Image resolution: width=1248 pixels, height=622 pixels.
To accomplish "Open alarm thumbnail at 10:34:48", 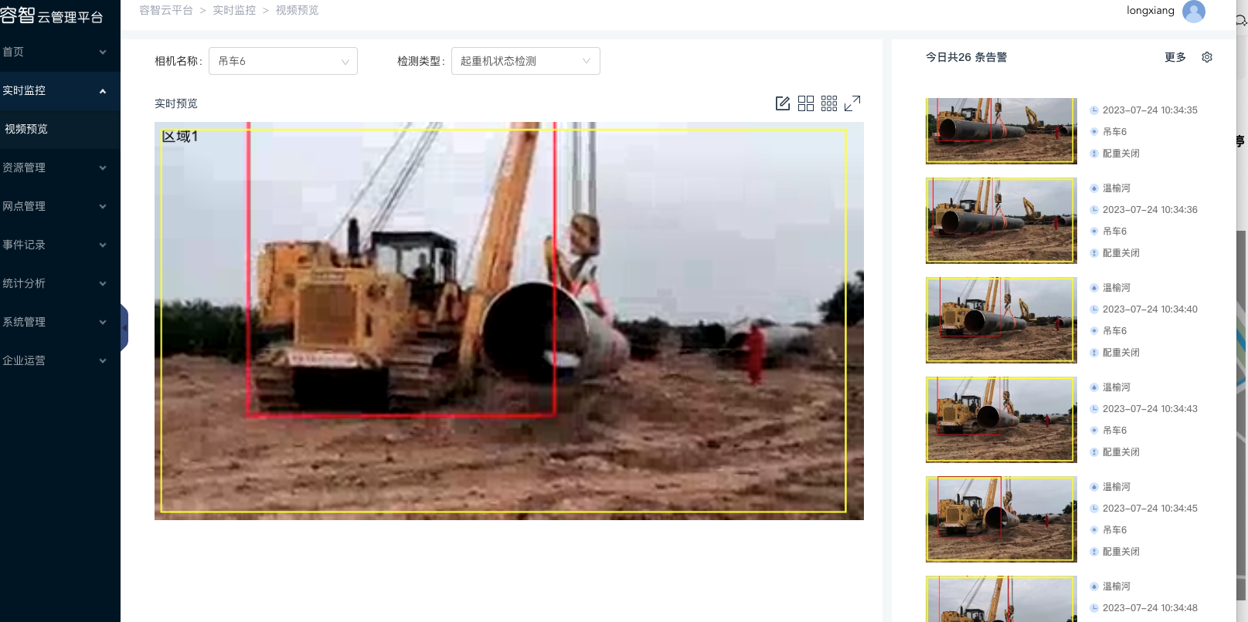I will (1001, 599).
